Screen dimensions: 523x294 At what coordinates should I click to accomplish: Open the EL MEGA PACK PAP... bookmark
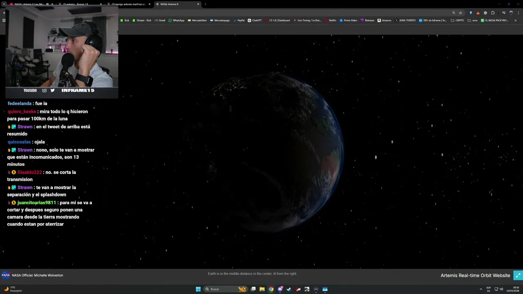(494, 20)
